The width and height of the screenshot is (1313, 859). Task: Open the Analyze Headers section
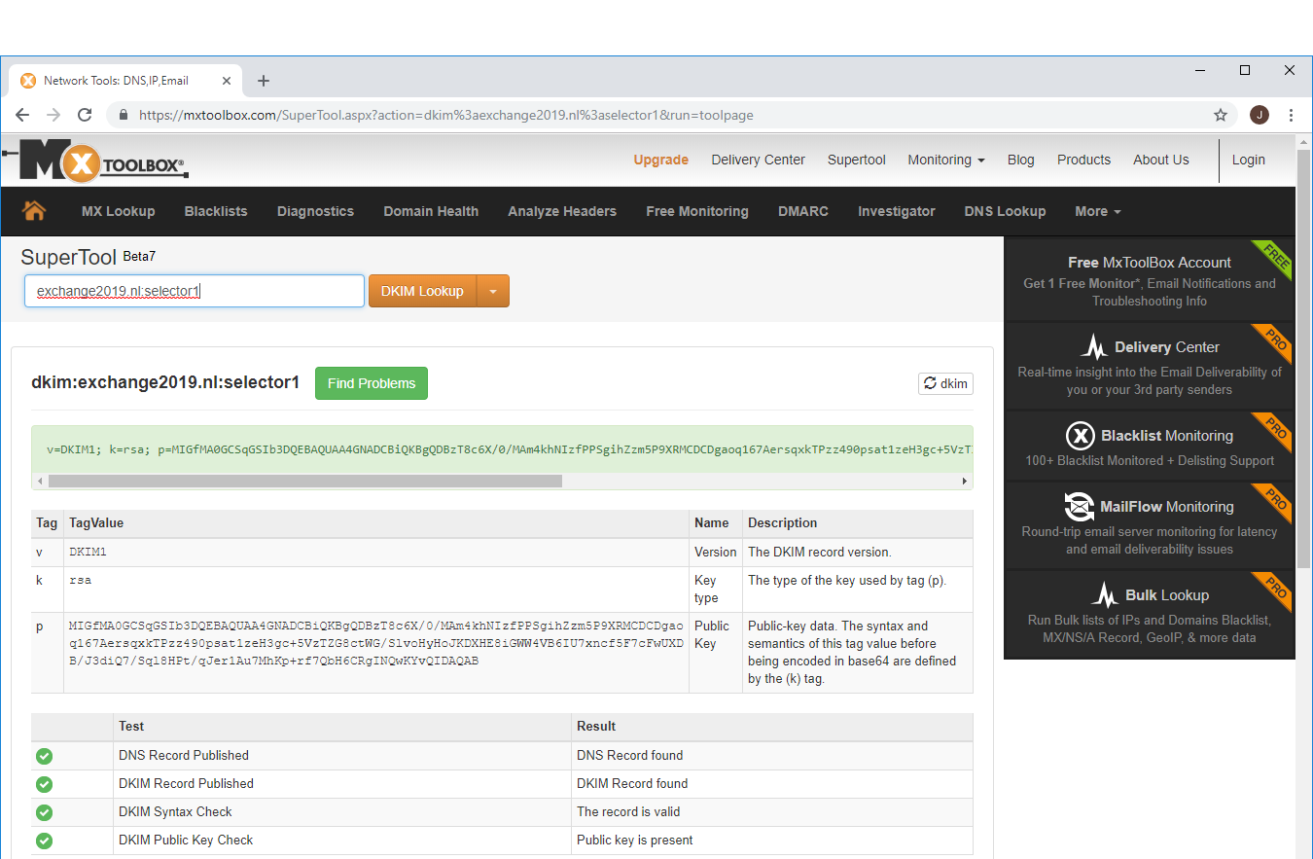(562, 210)
